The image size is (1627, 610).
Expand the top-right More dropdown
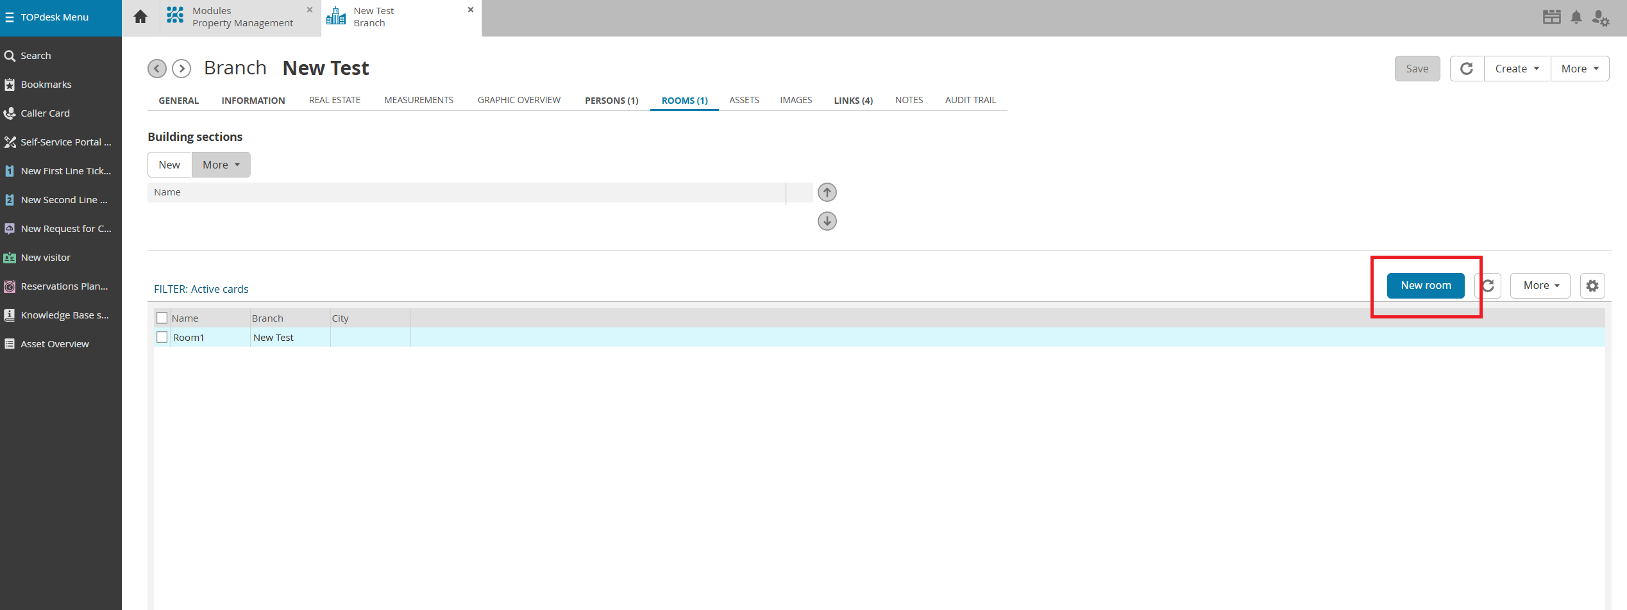click(x=1580, y=69)
